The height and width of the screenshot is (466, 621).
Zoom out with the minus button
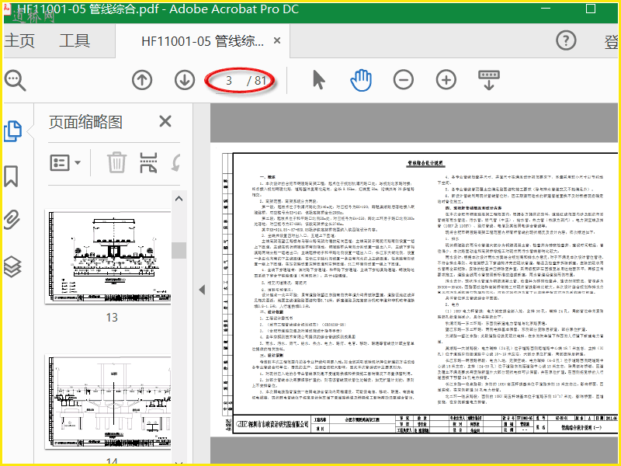point(404,80)
